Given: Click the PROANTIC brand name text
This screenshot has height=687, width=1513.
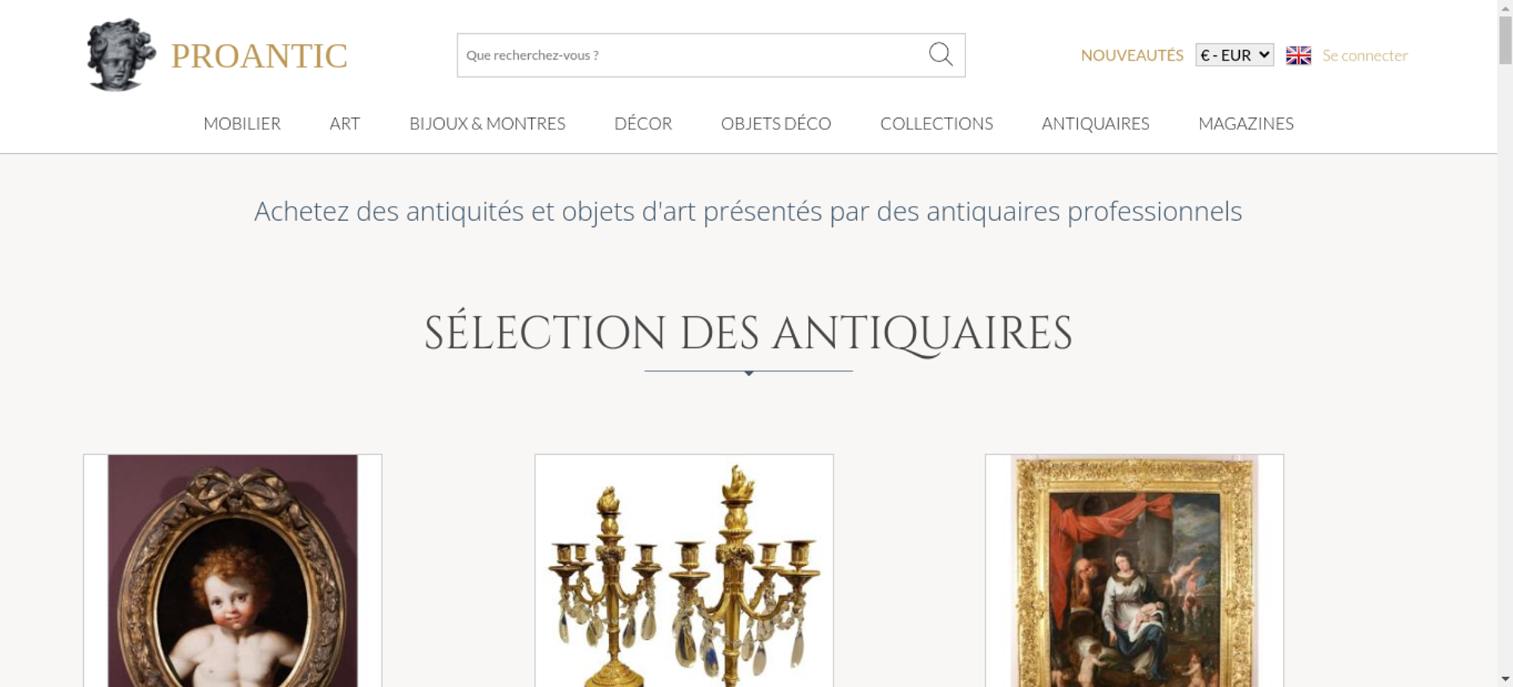Looking at the screenshot, I should pyautogui.click(x=259, y=56).
